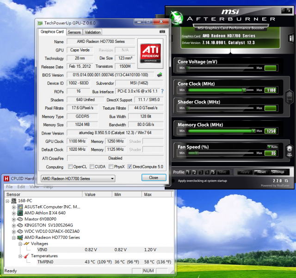Click the BIOS save chip icon
296x278 pixels.
[x=160, y=75]
